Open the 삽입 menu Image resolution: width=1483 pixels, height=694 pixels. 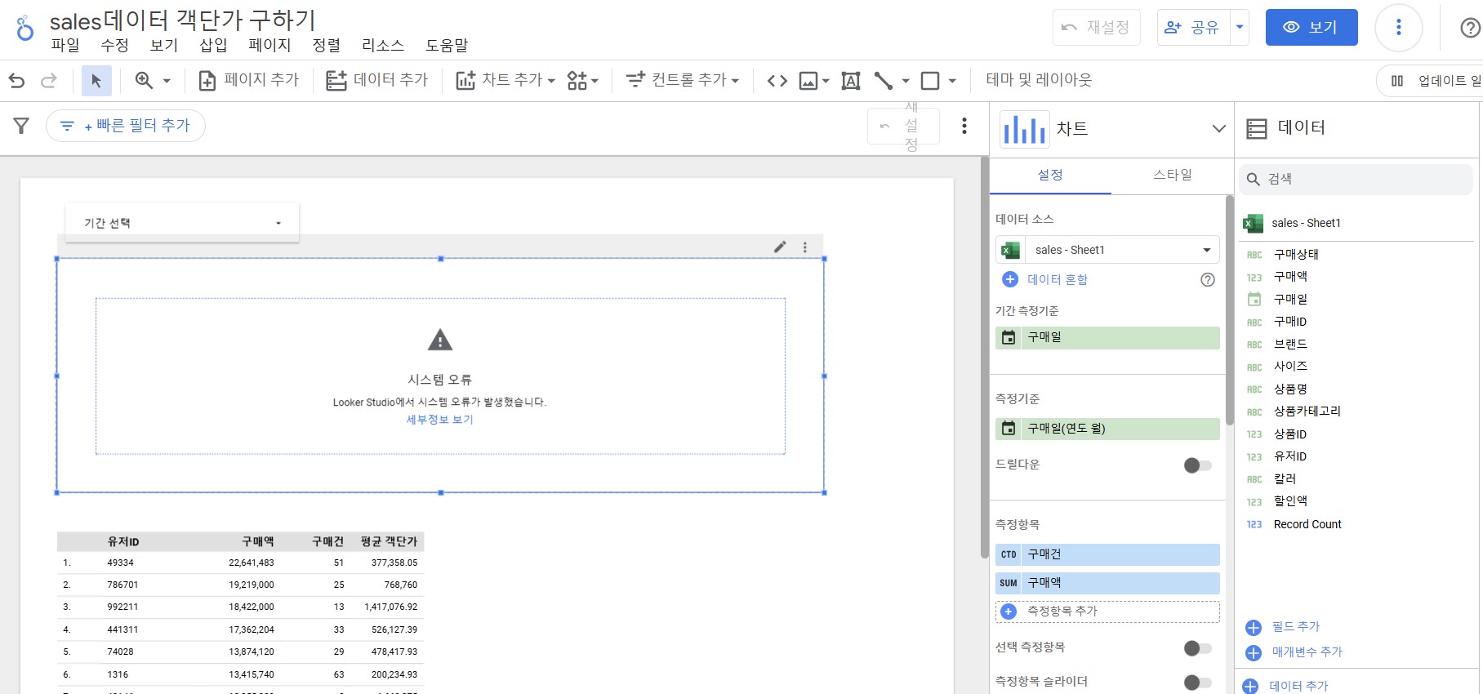(213, 45)
